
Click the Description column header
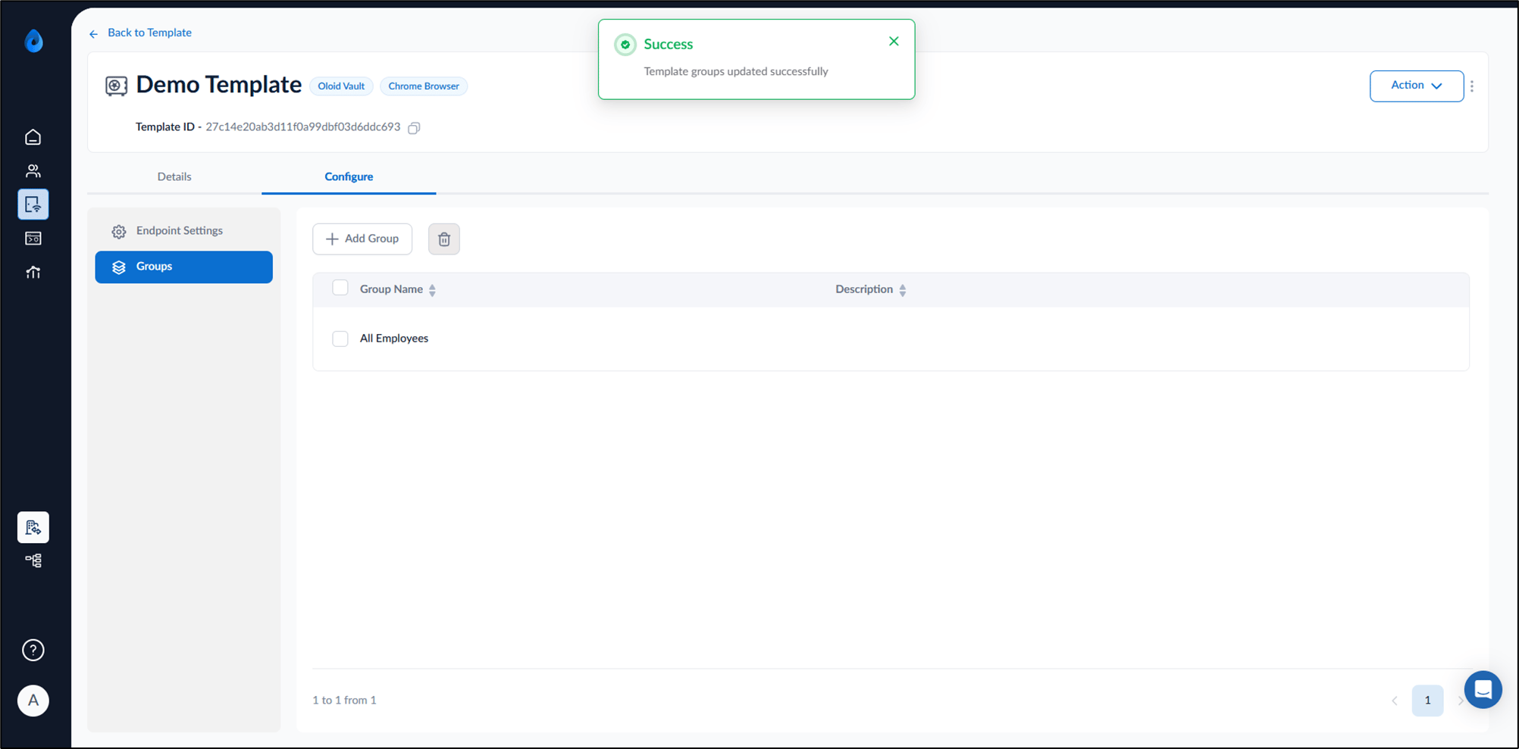point(864,289)
